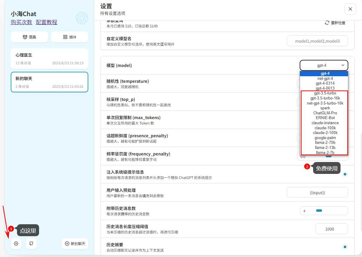
Task: Click the 用户输入预处理 {{input}} field
Action: [317, 192]
